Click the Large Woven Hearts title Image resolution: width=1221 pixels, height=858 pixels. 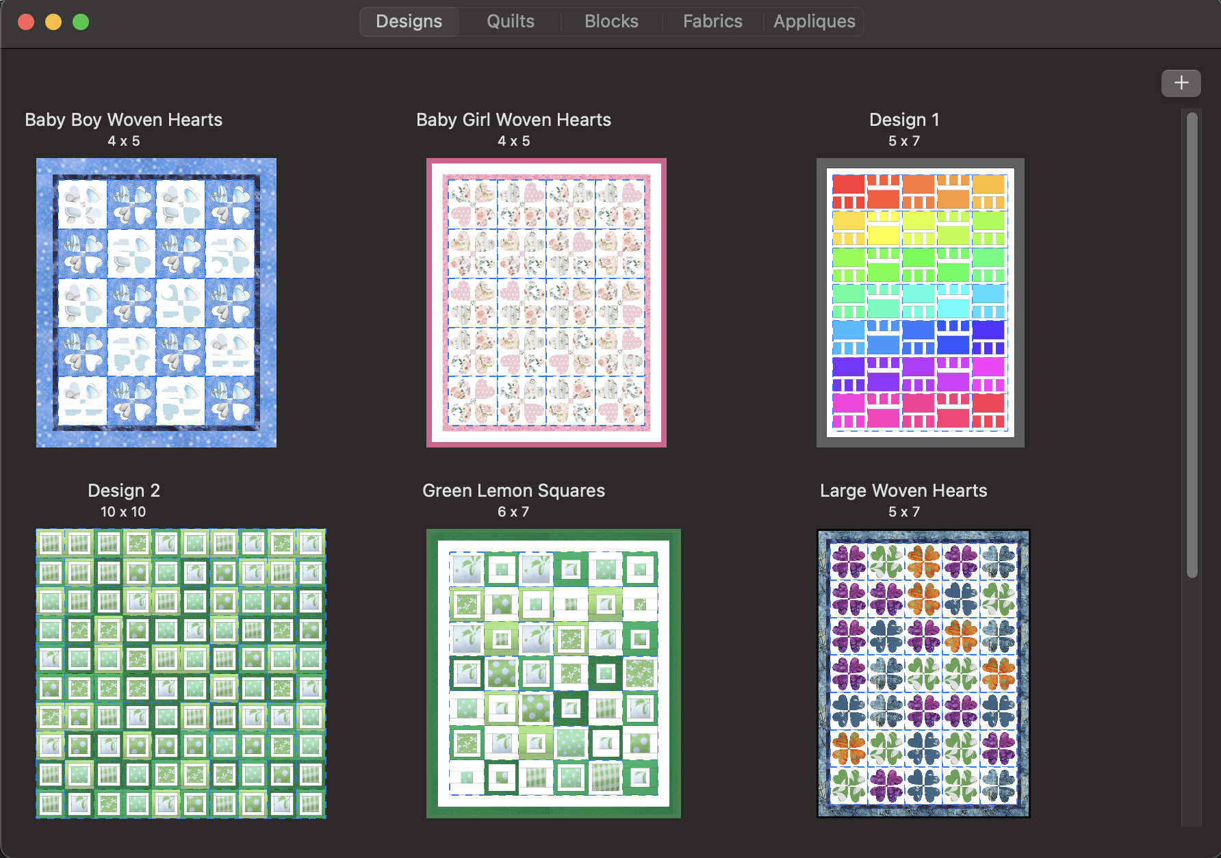903,491
